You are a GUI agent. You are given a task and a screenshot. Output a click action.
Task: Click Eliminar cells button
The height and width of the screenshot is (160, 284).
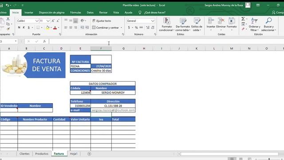tap(221, 24)
